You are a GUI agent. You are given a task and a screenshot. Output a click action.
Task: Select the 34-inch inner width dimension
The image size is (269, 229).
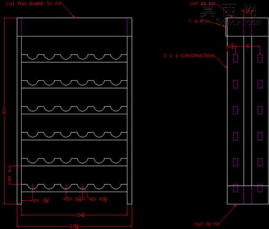pyautogui.click(x=81, y=215)
